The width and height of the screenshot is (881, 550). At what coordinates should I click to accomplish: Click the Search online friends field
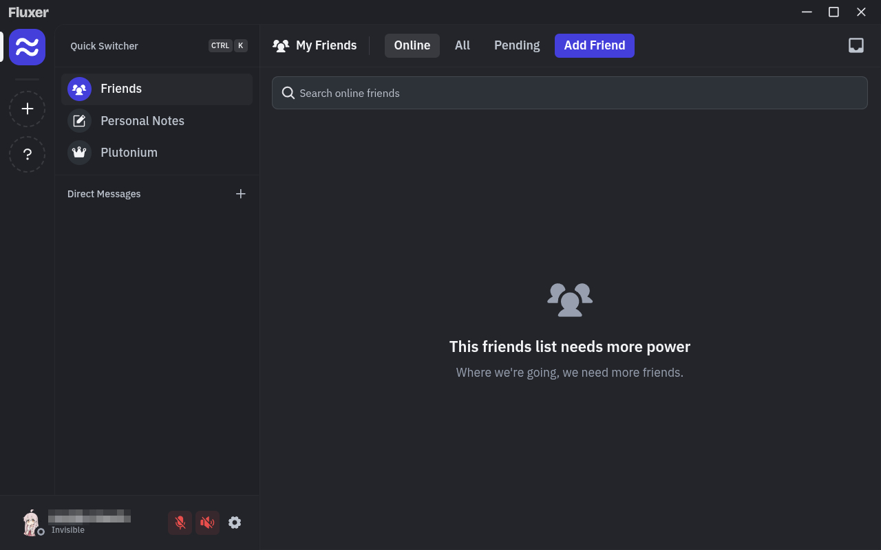[569, 93]
